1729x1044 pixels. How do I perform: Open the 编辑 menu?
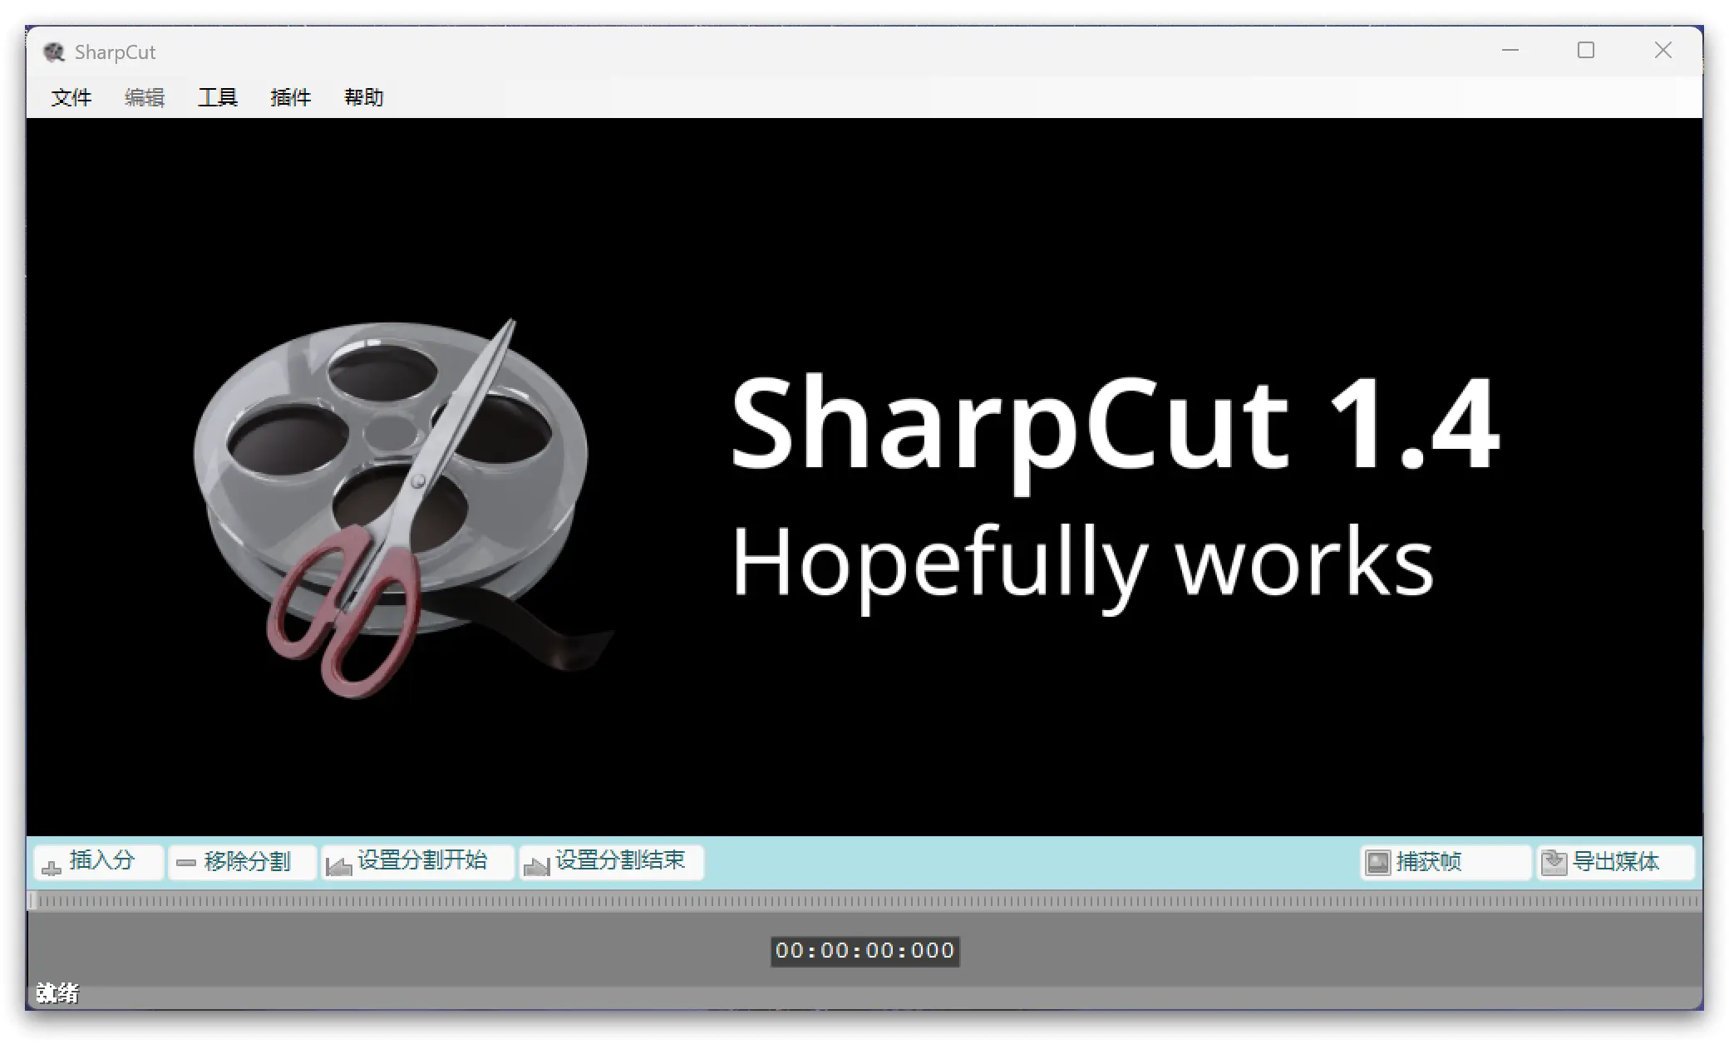[x=145, y=97]
